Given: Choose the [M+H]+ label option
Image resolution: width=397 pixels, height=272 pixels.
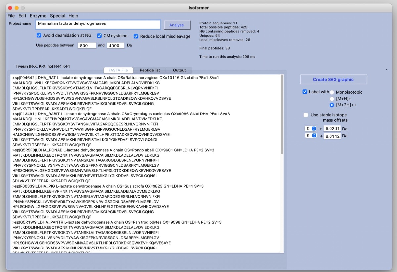Looking at the screenshot, I should pyautogui.click(x=332, y=99).
